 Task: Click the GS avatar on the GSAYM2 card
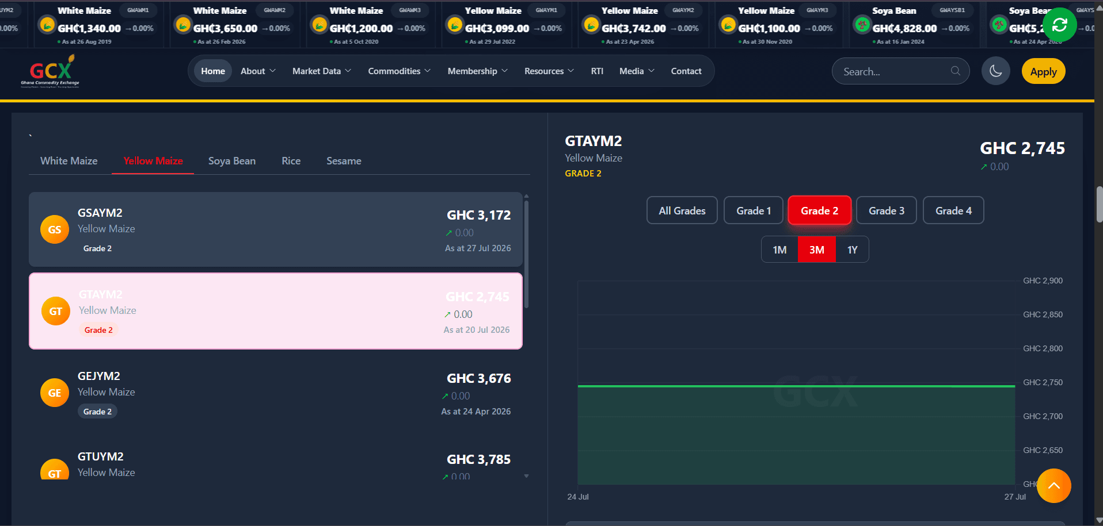click(55, 229)
